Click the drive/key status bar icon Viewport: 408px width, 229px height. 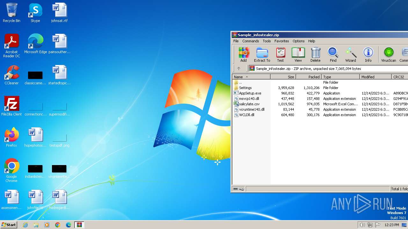tap(238, 189)
